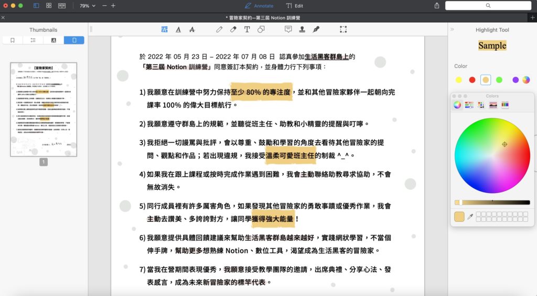Select the Highlight text tool
Viewport: 537px width, 296px height.
[164, 29]
